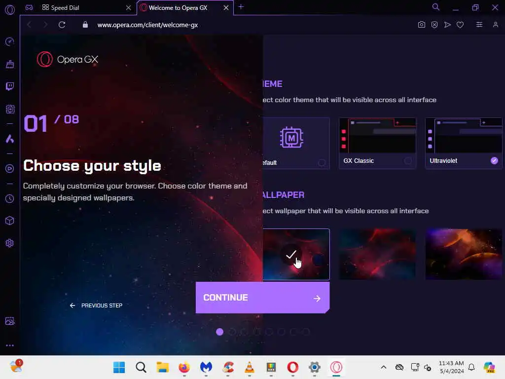Show hidden system tray icons chevron
This screenshot has width=505, height=379.
383,367
